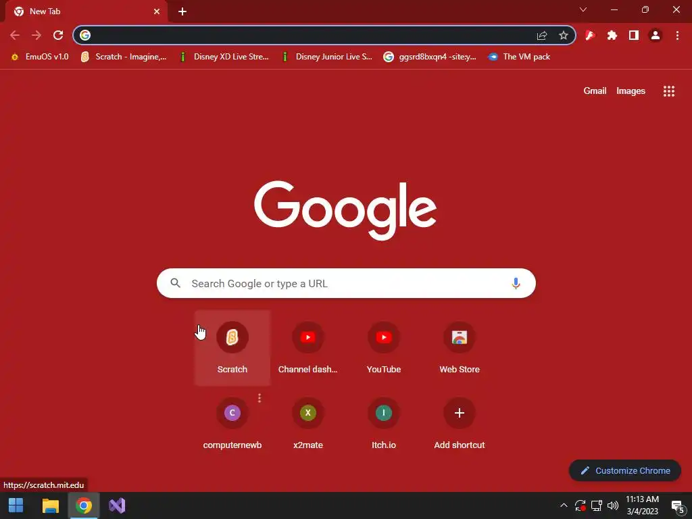The image size is (692, 519).
Task: Open the Itch.io shortcut
Action: tap(384, 424)
